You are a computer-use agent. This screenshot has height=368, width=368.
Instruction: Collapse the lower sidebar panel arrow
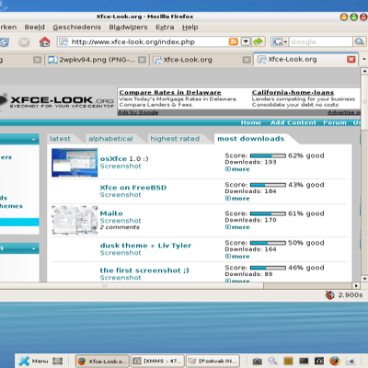pyautogui.click(x=34, y=248)
